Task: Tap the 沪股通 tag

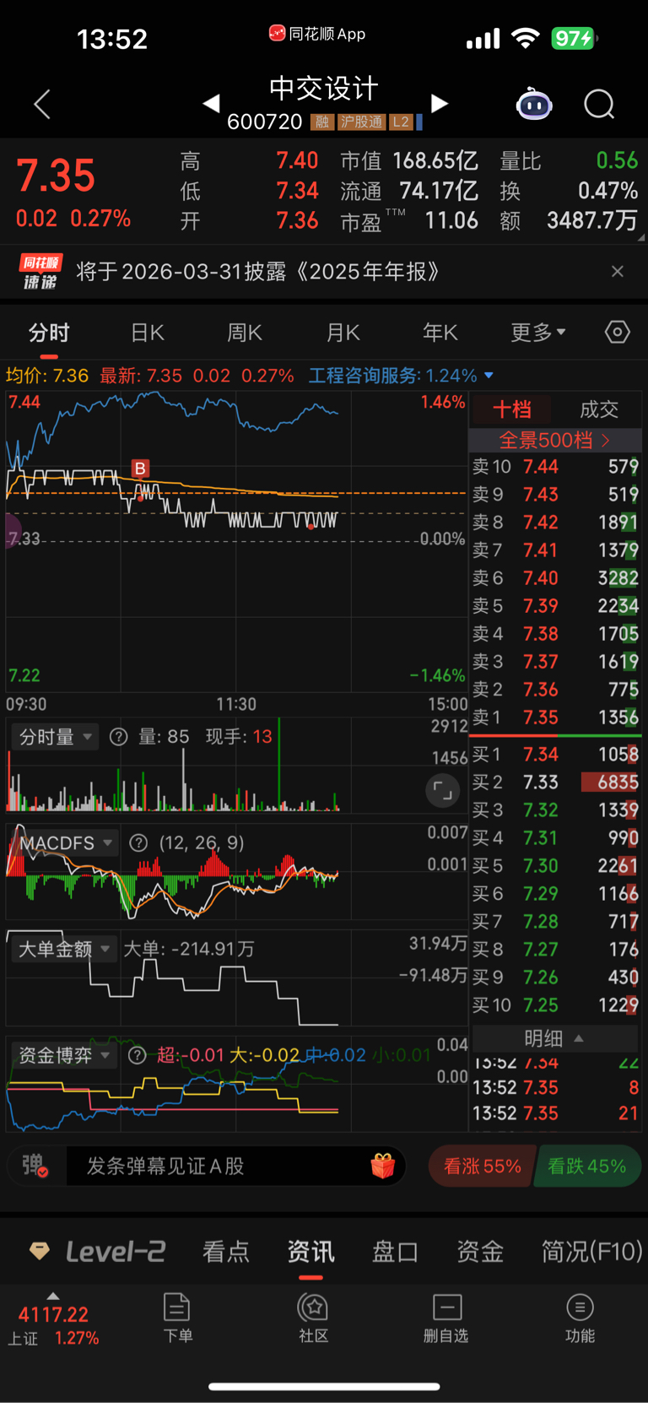Action: click(360, 122)
